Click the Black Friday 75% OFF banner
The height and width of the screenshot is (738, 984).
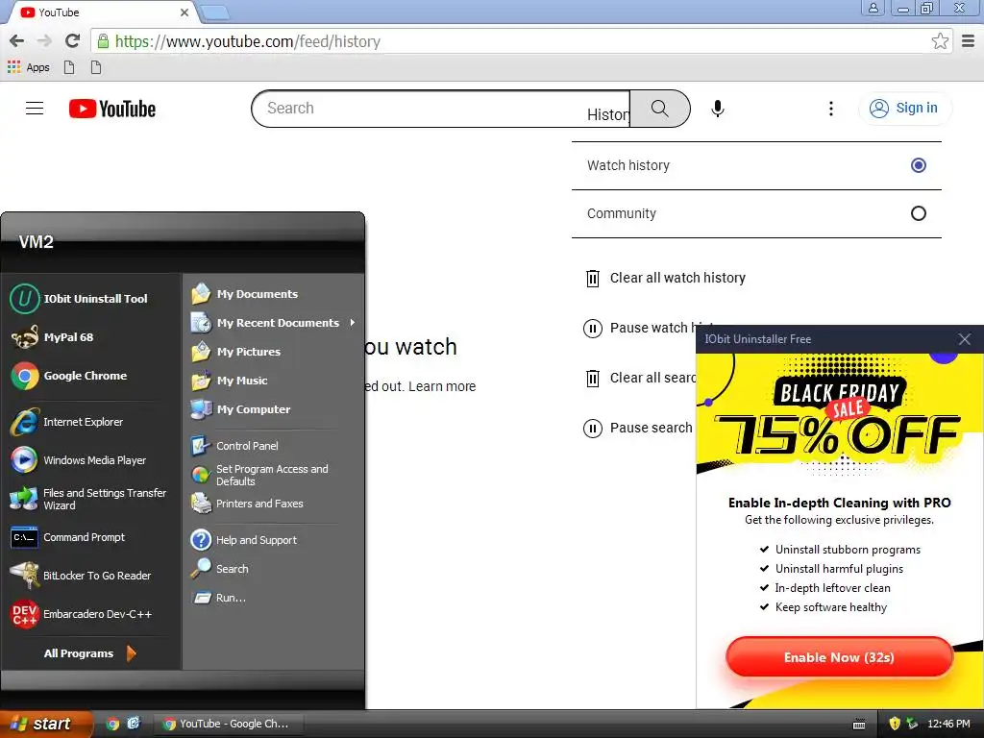840,414
